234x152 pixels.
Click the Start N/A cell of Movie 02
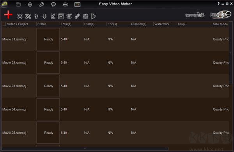click(87, 63)
